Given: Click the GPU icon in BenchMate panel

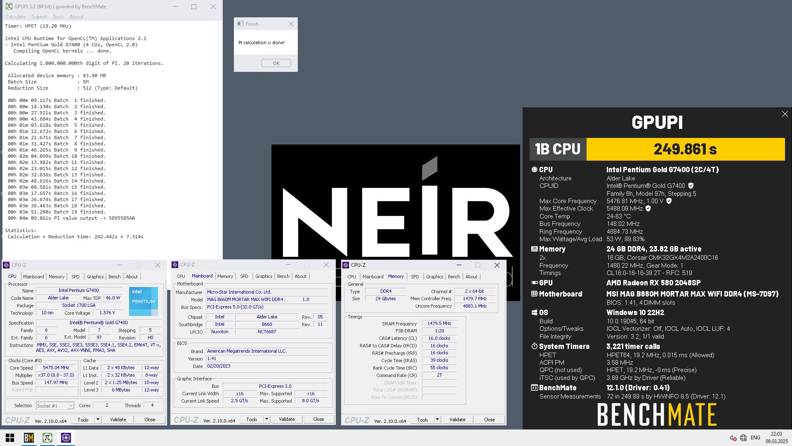Looking at the screenshot, I should click(x=534, y=283).
